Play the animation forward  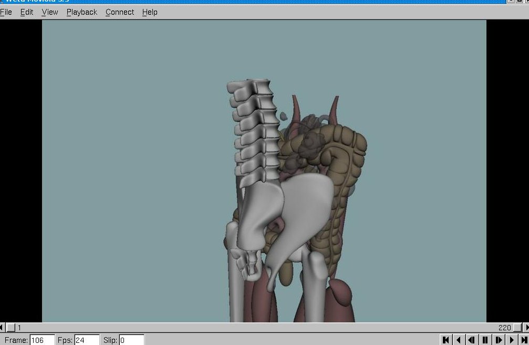(x=511, y=340)
